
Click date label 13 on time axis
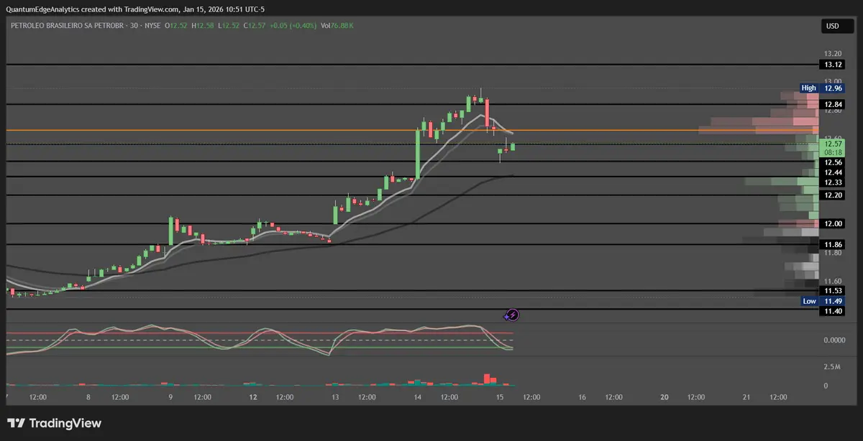(x=335, y=396)
